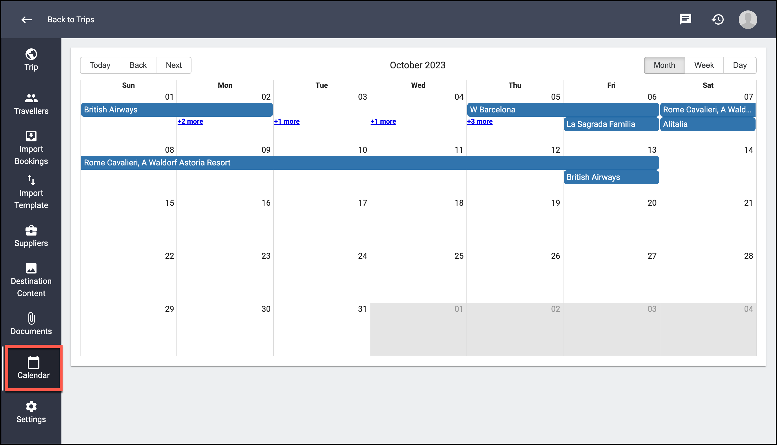Image resolution: width=777 pixels, height=445 pixels.
Task: Open the chat messages icon
Action: (x=685, y=19)
